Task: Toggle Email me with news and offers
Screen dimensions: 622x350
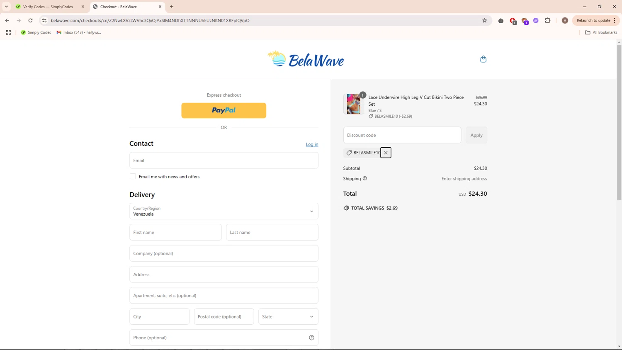Action: click(x=133, y=176)
